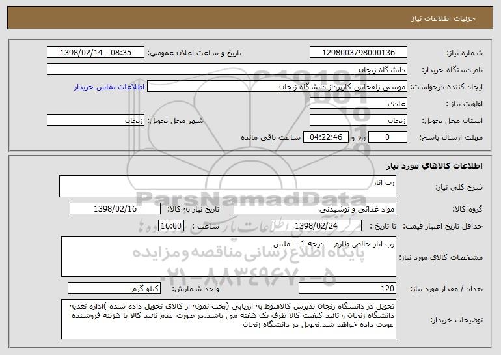Click the text ساعت باقی مانده
The width and height of the screenshot is (501, 355).
tap(271, 137)
